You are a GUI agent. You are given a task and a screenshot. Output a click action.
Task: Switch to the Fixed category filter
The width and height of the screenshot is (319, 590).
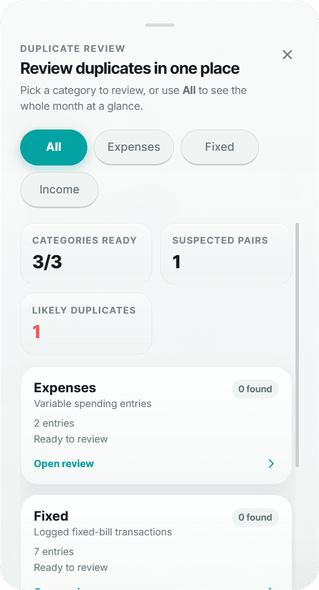tap(219, 147)
